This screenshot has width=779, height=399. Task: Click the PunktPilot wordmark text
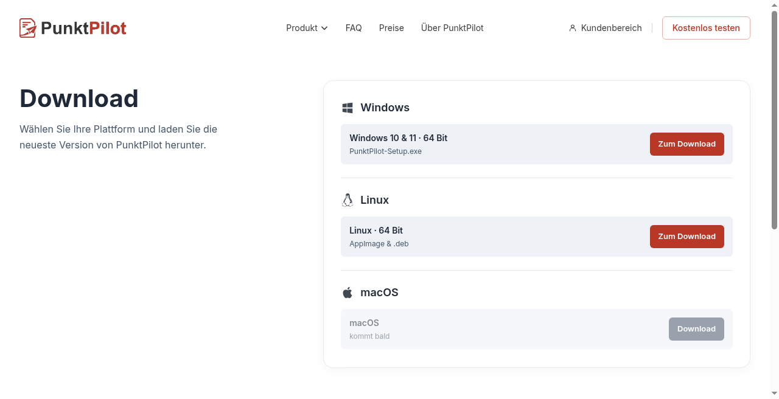point(84,28)
